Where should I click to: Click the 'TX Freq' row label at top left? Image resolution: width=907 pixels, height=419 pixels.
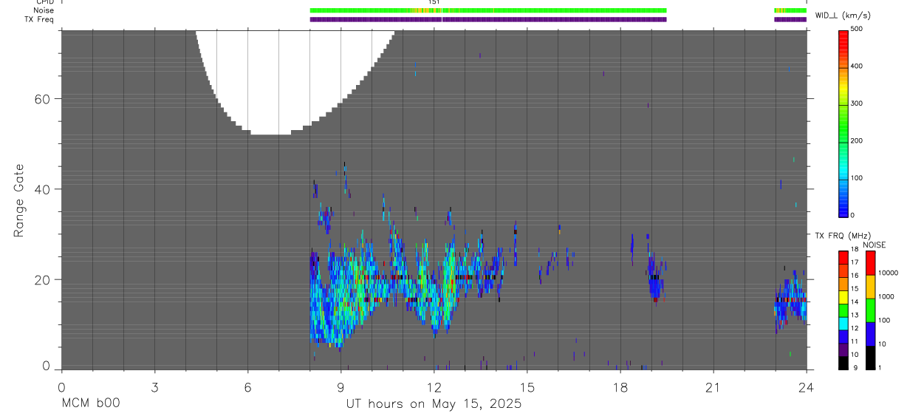39,19
